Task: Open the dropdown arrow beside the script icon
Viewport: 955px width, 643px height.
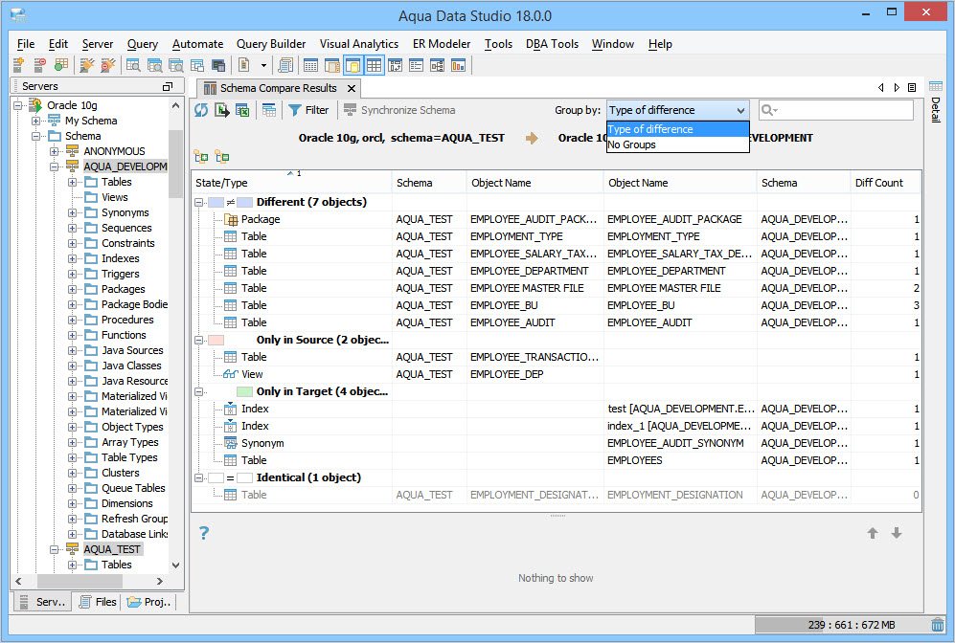Action: (x=263, y=65)
